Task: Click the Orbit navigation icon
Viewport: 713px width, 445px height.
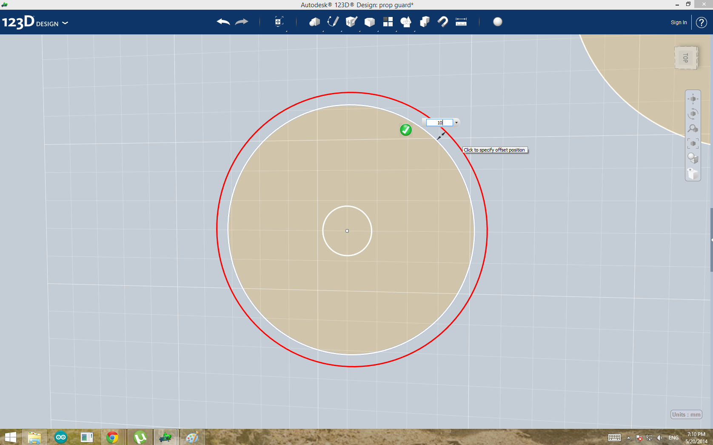Action: point(693,114)
